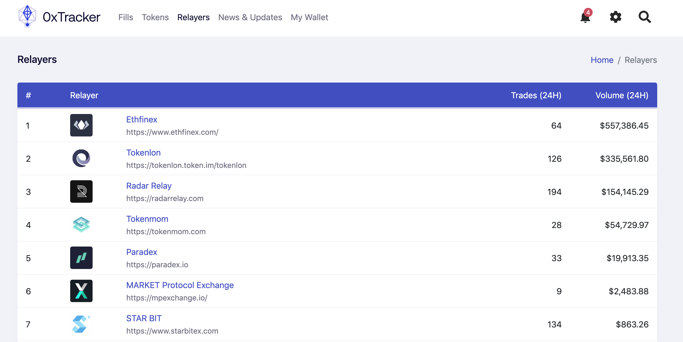This screenshot has height=342, width=683.
Task: Navigate to the Fills tab
Action: (x=126, y=17)
